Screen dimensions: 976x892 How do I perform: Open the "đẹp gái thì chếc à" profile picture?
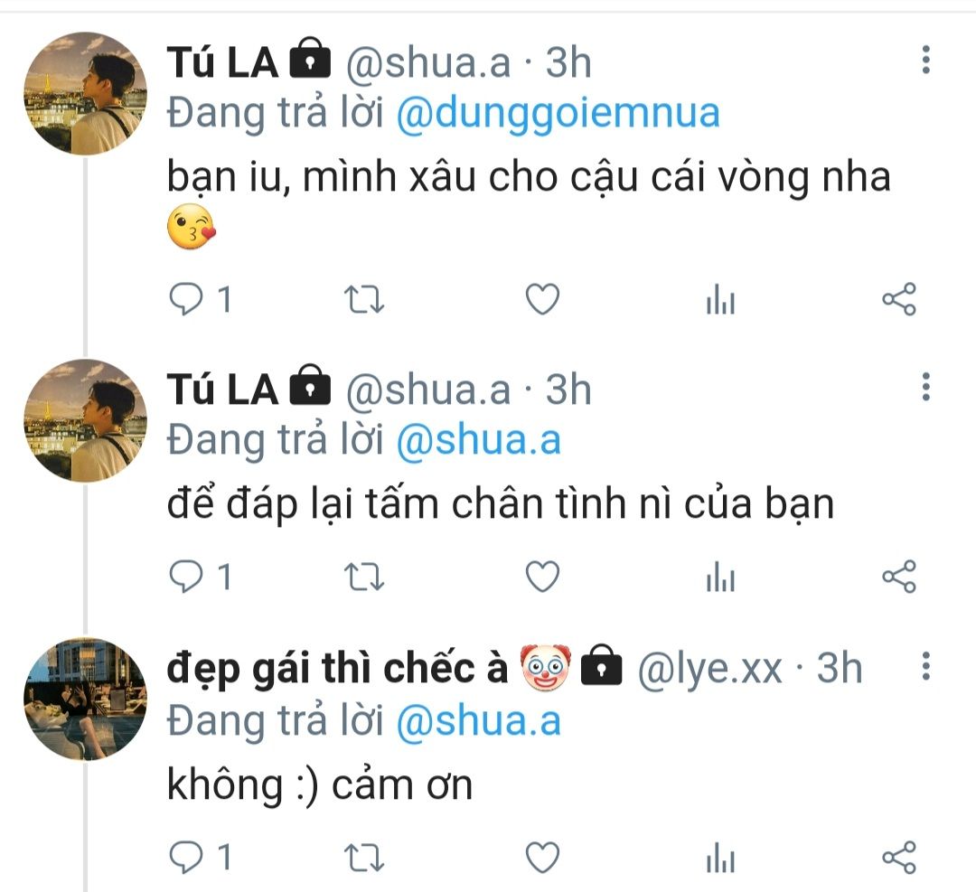(84, 699)
